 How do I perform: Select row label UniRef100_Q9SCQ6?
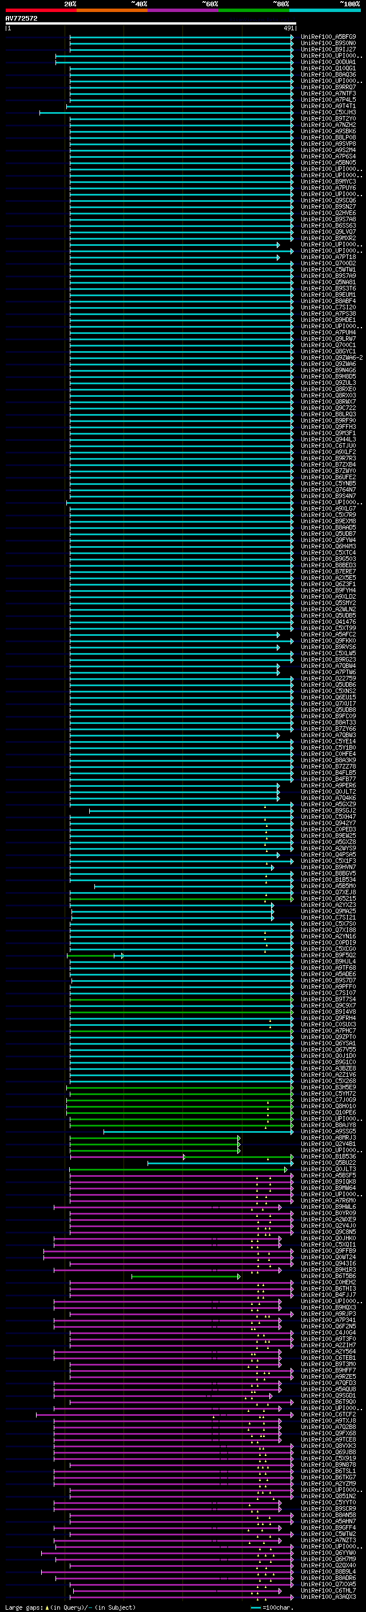pyautogui.click(x=328, y=200)
